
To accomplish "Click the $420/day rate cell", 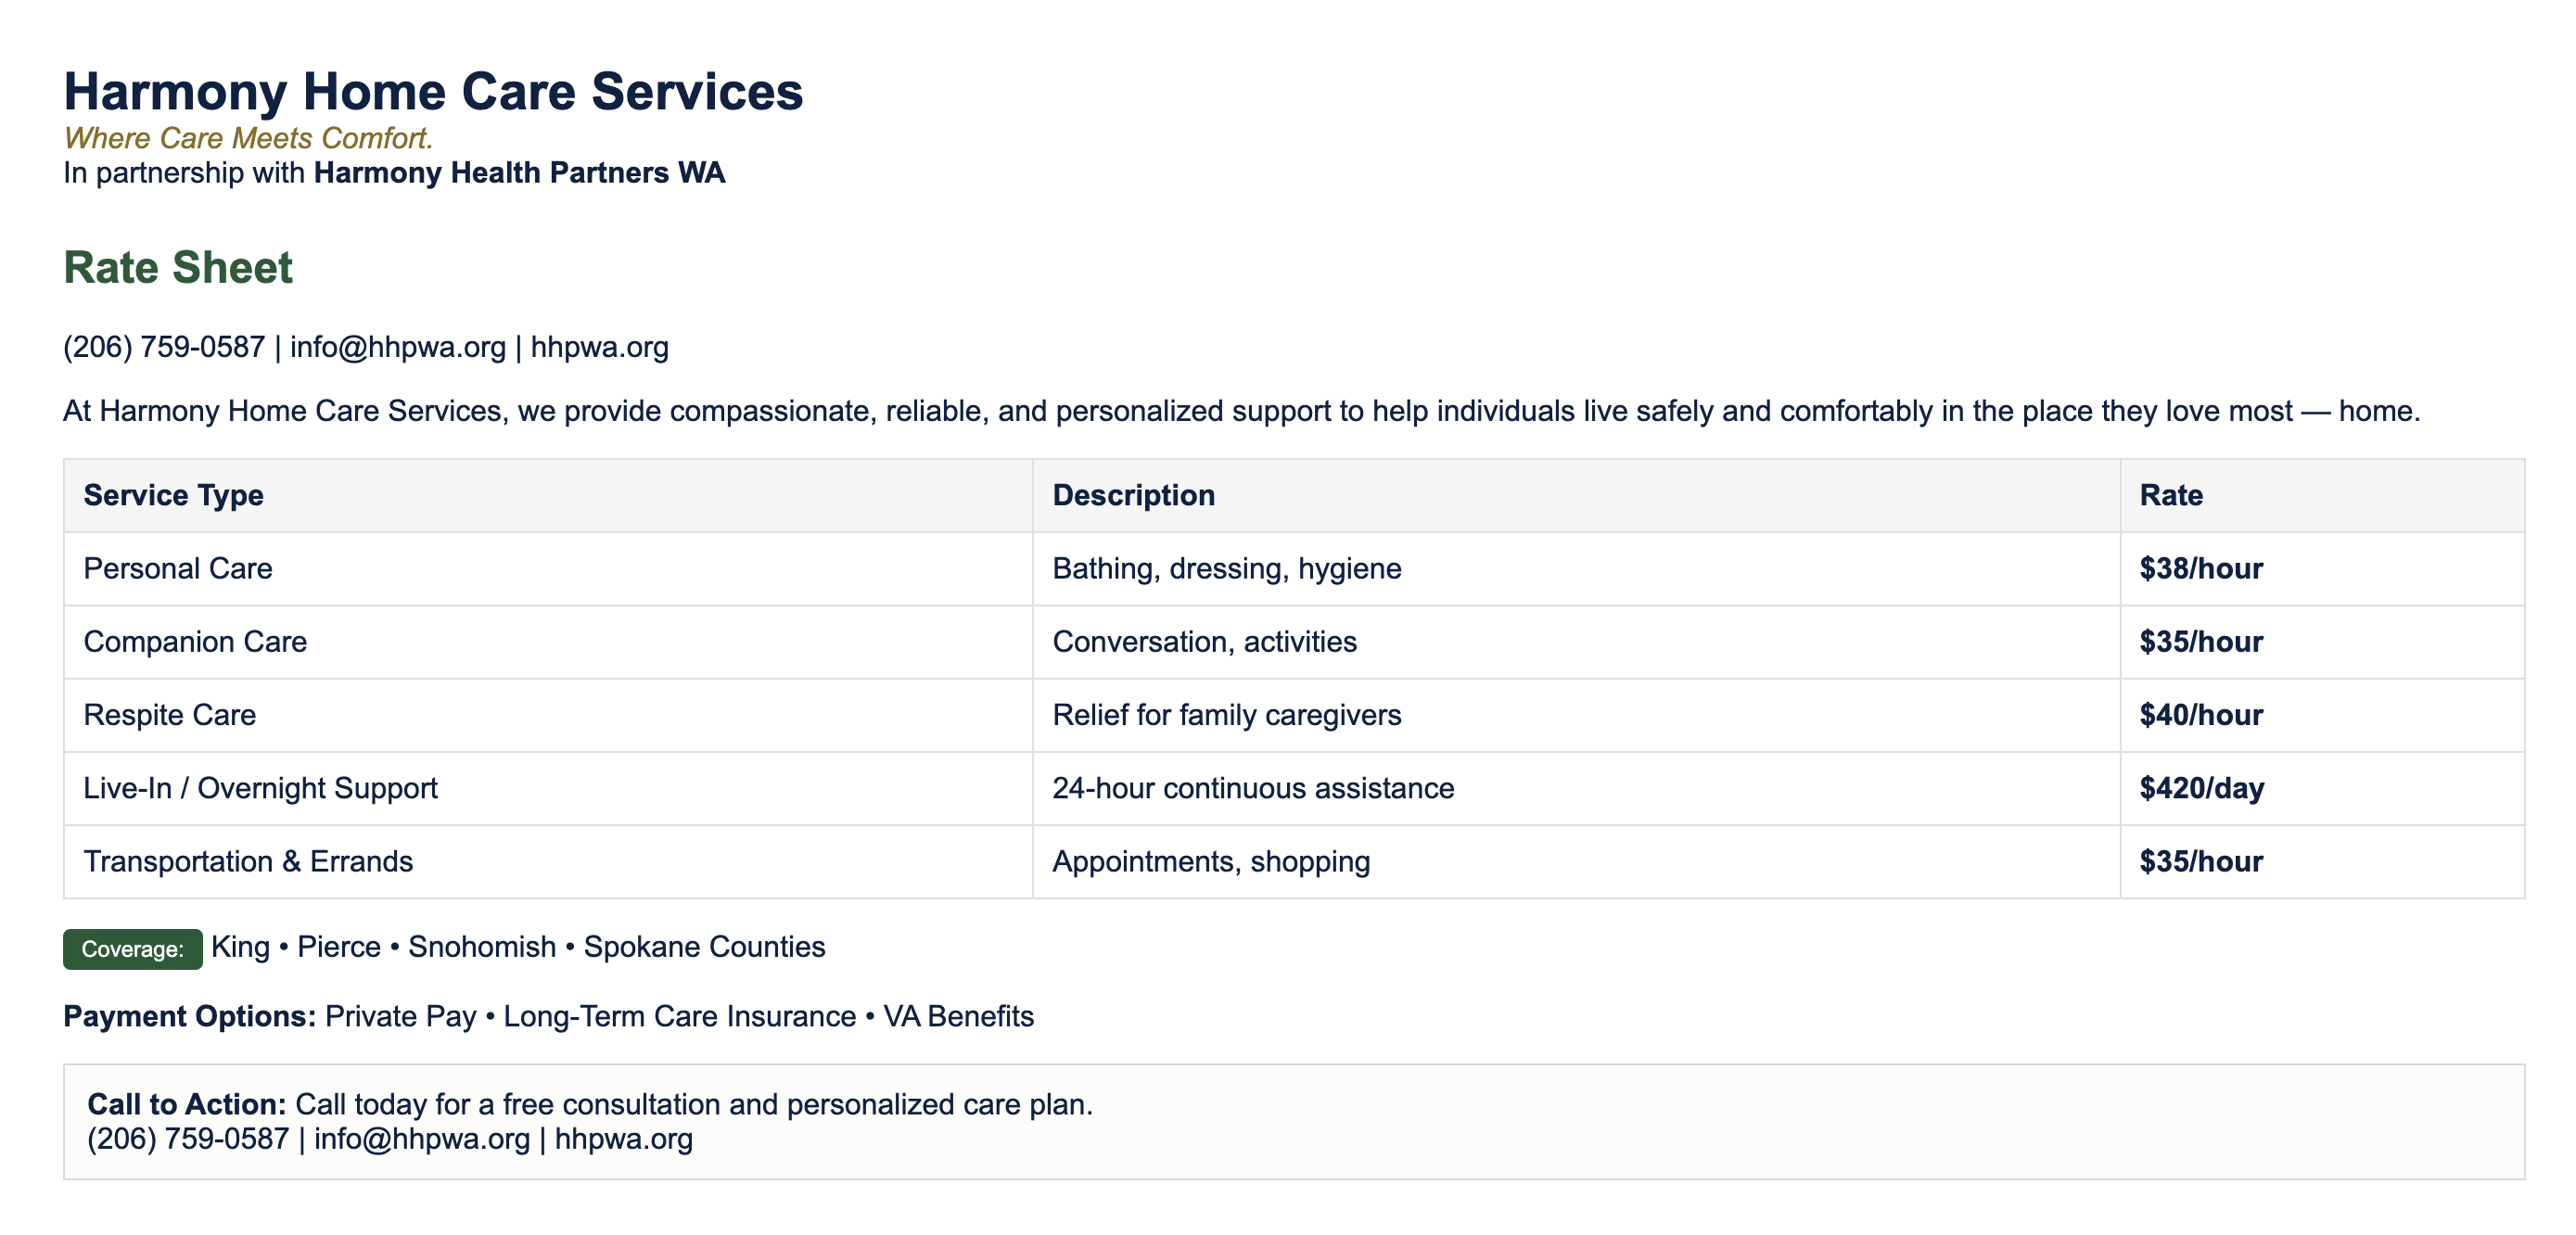I will tap(2201, 788).
